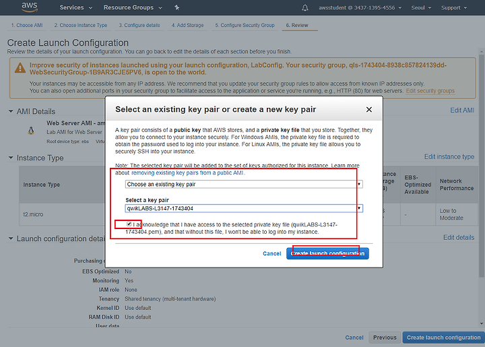Go to step 4 Add Storage tab
Image resolution: width=485 pixels, height=347 pixels.
click(188, 26)
